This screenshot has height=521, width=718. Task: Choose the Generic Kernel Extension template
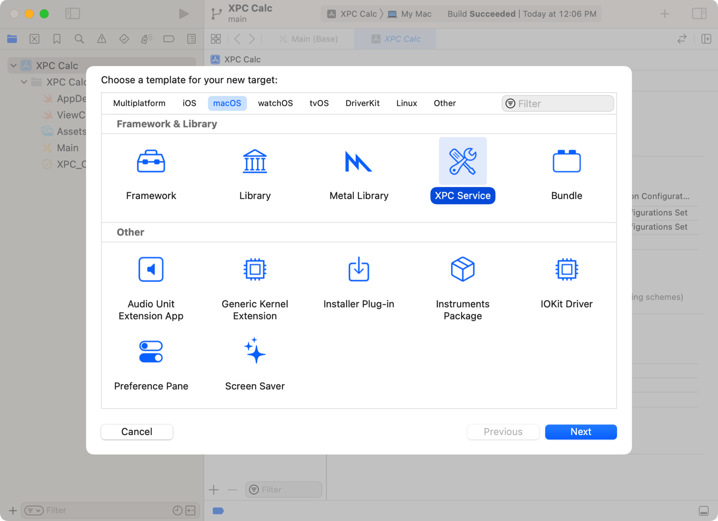tap(254, 283)
